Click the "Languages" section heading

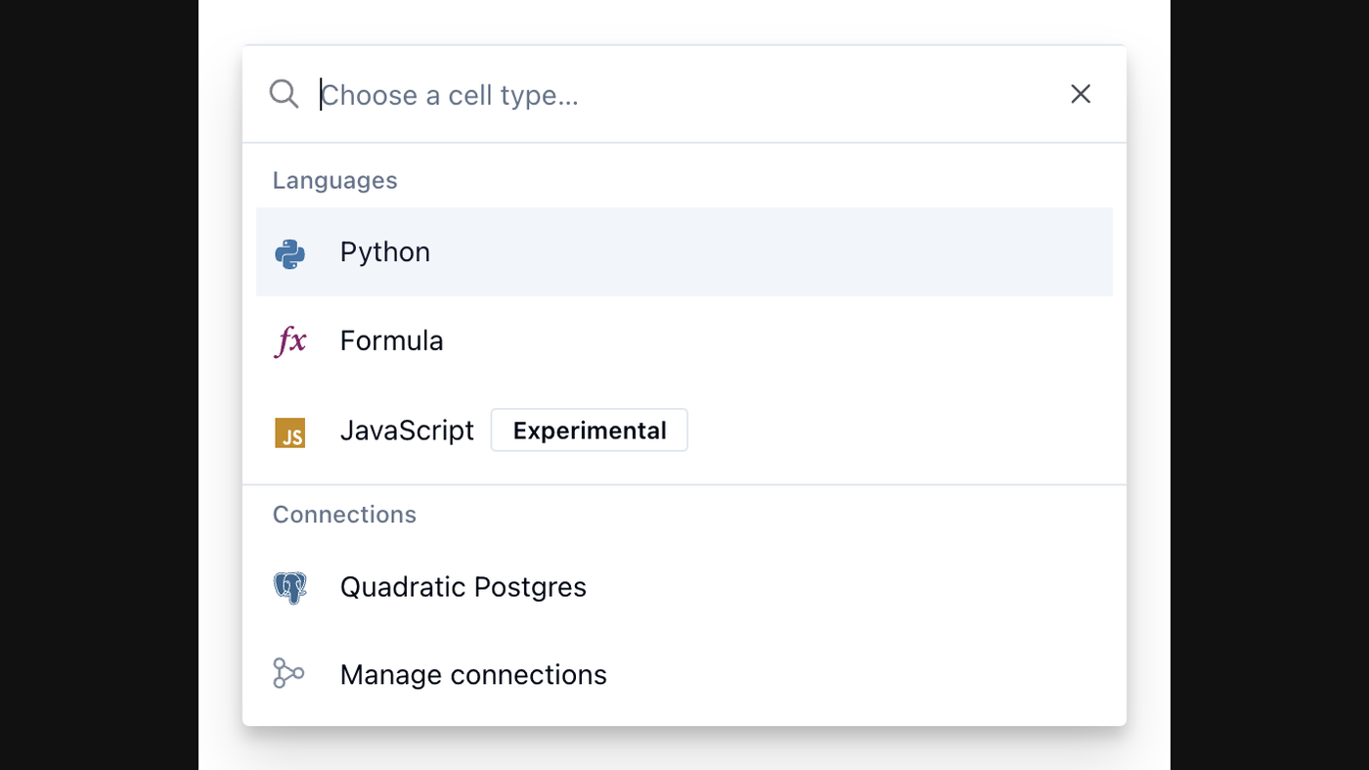tap(334, 180)
